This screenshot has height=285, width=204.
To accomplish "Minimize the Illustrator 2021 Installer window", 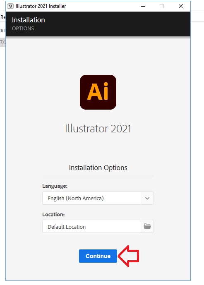I will [143, 6].
